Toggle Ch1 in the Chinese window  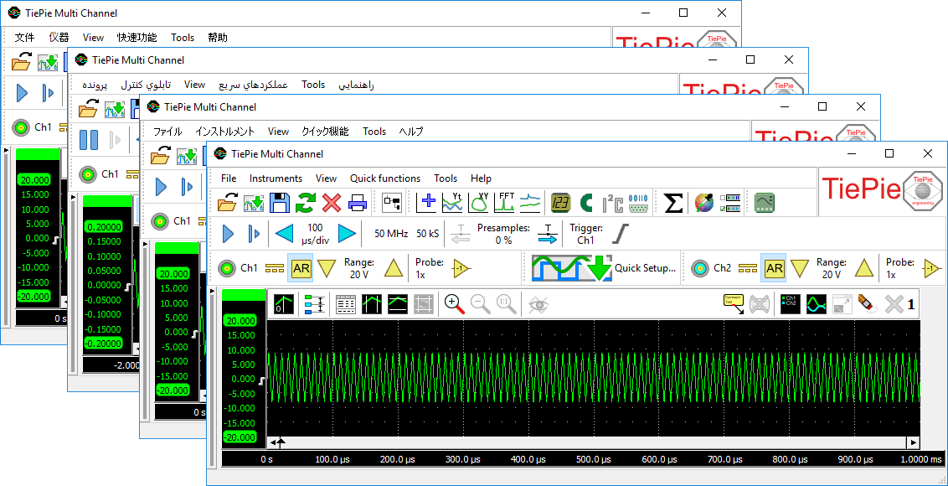(x=21, y=127)
